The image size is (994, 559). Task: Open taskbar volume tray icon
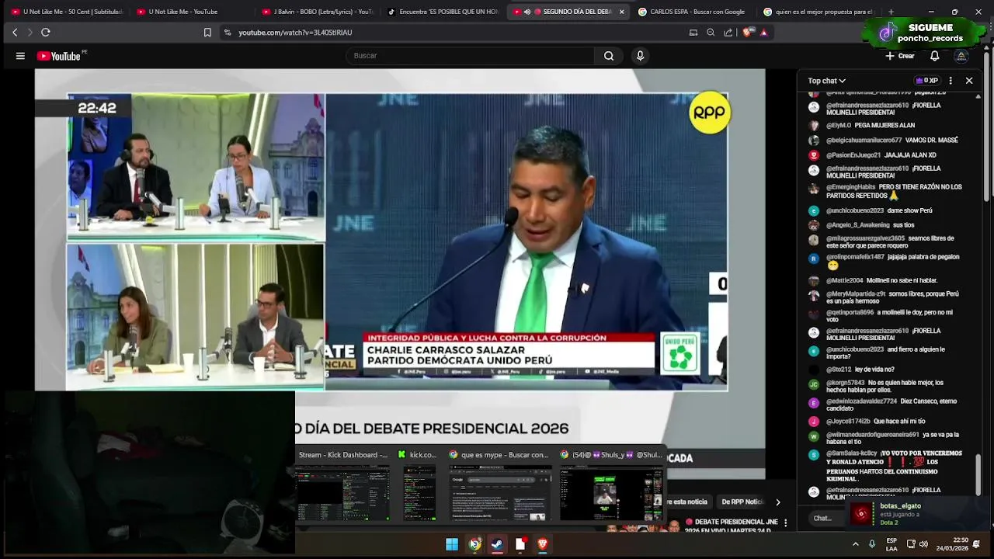click(x=924, y=544)
